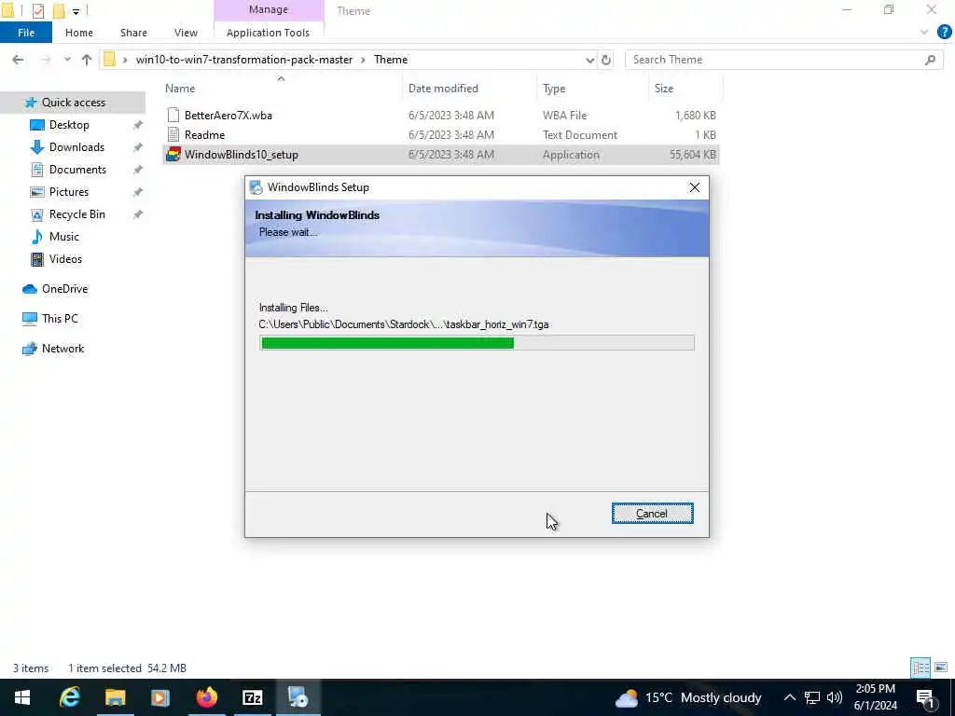
Task: Open Pictures in the sidebar
Action: coord(69,192)
